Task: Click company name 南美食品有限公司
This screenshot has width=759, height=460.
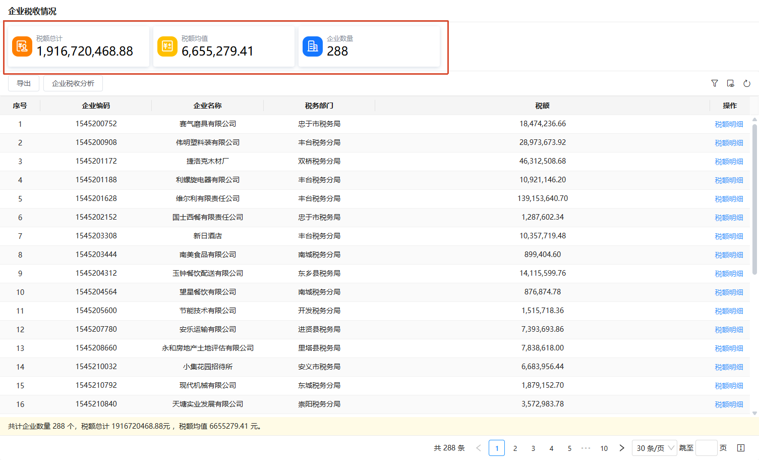Action: [x=208, y=254]
